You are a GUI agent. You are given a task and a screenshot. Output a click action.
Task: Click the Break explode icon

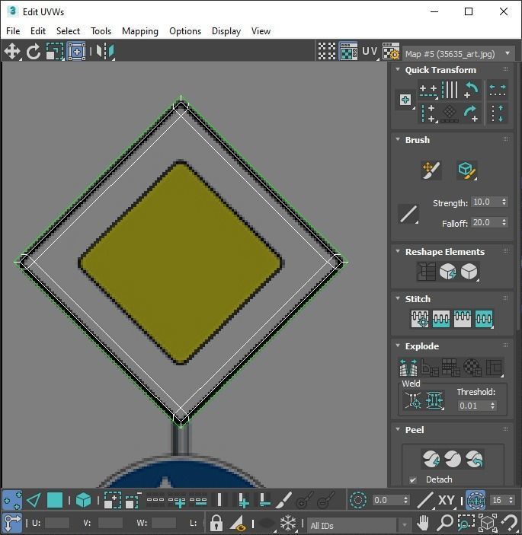coord(408,368)
